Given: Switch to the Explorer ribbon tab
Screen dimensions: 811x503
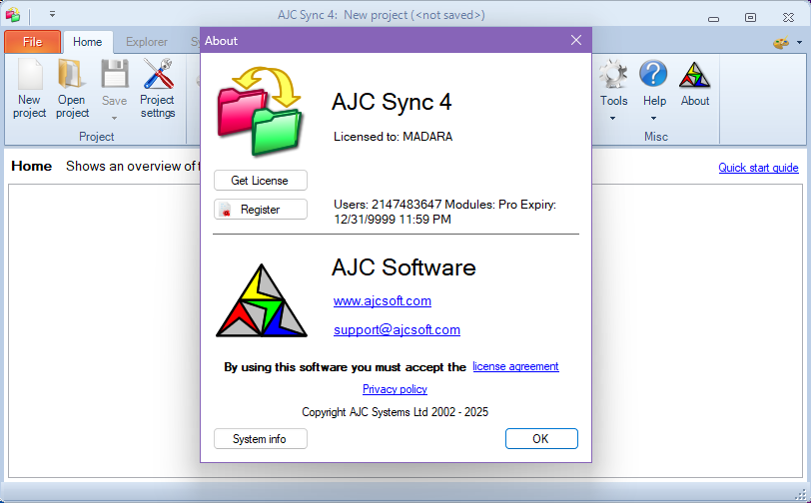Looking at the screenshot, I should (x=147, y=42).
